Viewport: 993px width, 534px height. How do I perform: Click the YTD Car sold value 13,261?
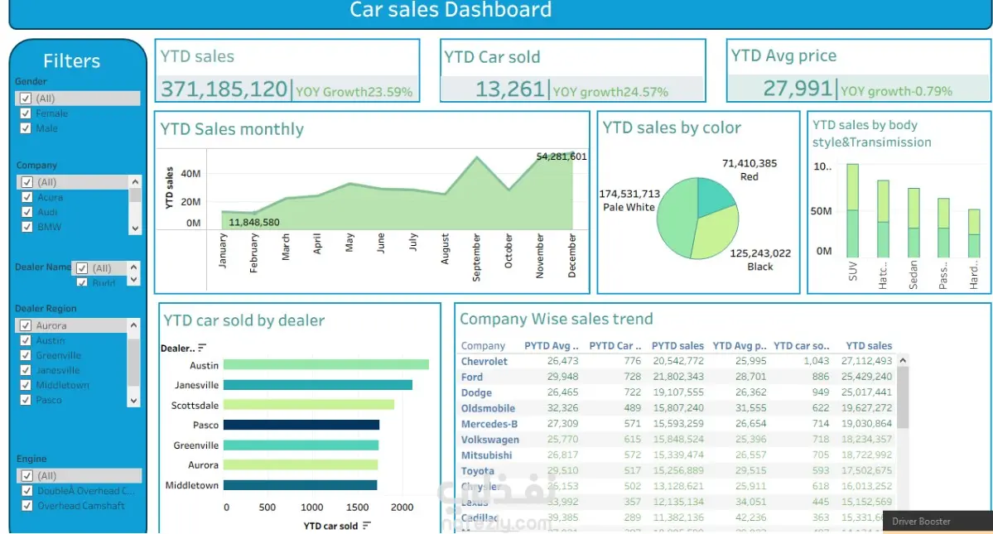(x=510, y=89)
